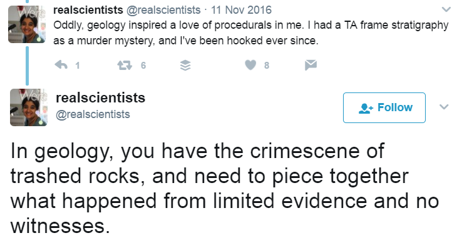Send tweet via direct message envelope icon
Viewport: 467px width, 243px height.
310,65
